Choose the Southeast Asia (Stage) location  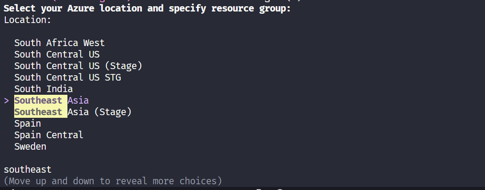[x=73, y=112]
